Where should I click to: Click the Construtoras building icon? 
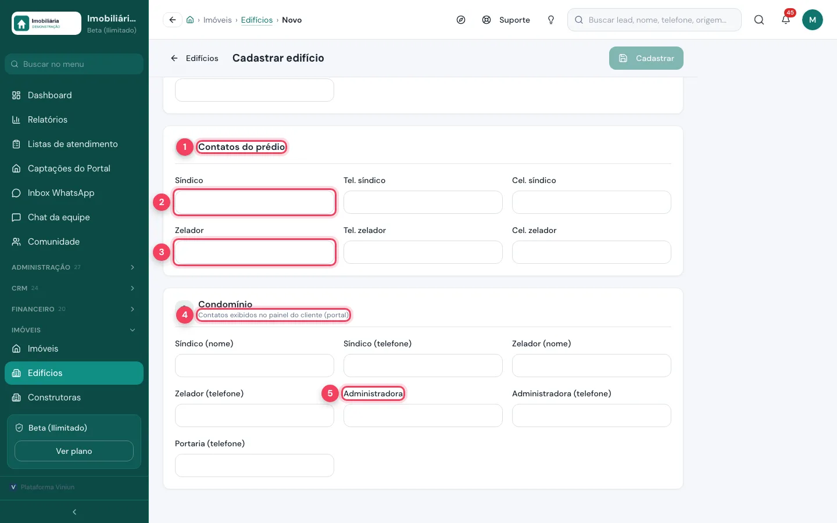point(16,397)
